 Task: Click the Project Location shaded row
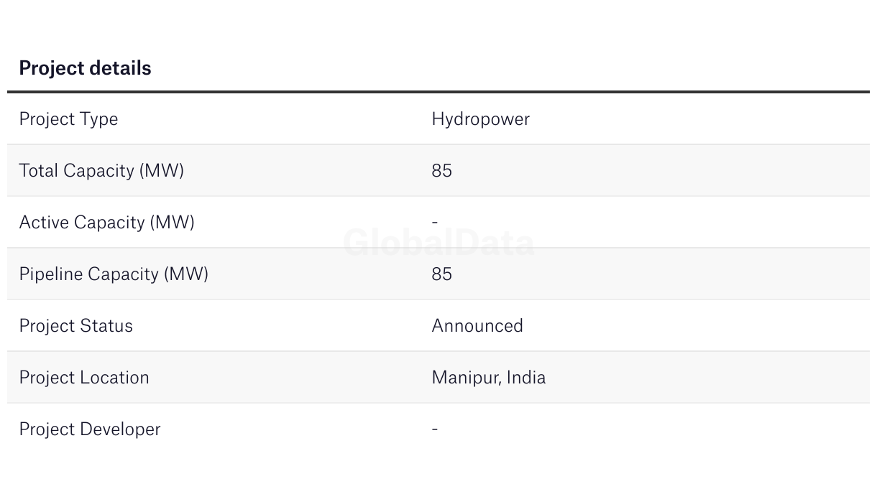[439, 378]
